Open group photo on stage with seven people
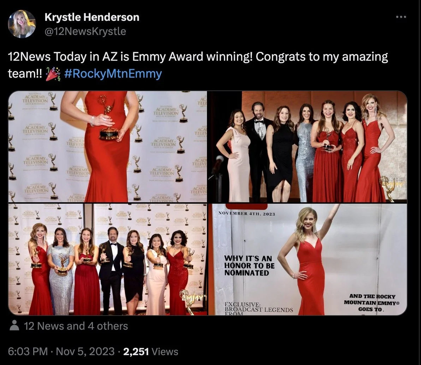Image resolution: width=421 pixels, height=365 pixels. [x=307, y=146]
